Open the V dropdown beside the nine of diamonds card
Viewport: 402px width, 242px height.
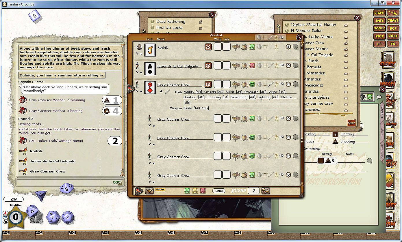139,91
